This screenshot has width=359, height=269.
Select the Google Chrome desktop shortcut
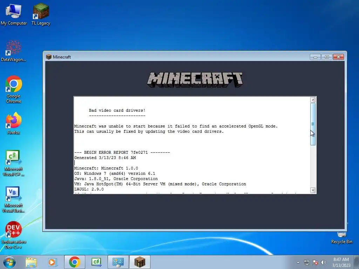click(14, 89)
